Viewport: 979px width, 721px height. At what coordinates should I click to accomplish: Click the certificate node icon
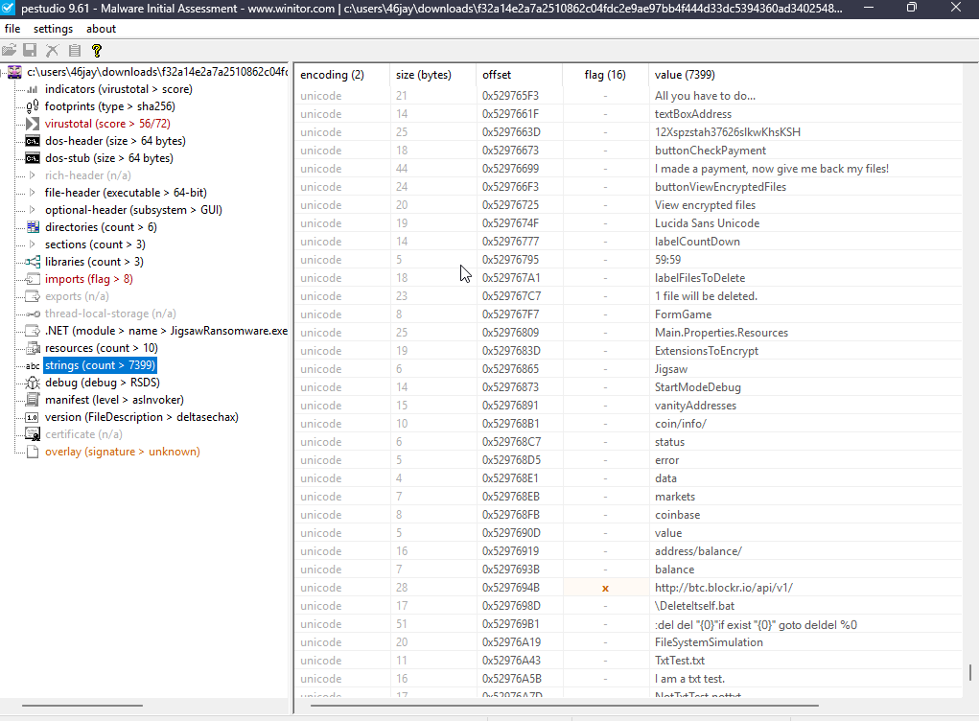point(33,434)
